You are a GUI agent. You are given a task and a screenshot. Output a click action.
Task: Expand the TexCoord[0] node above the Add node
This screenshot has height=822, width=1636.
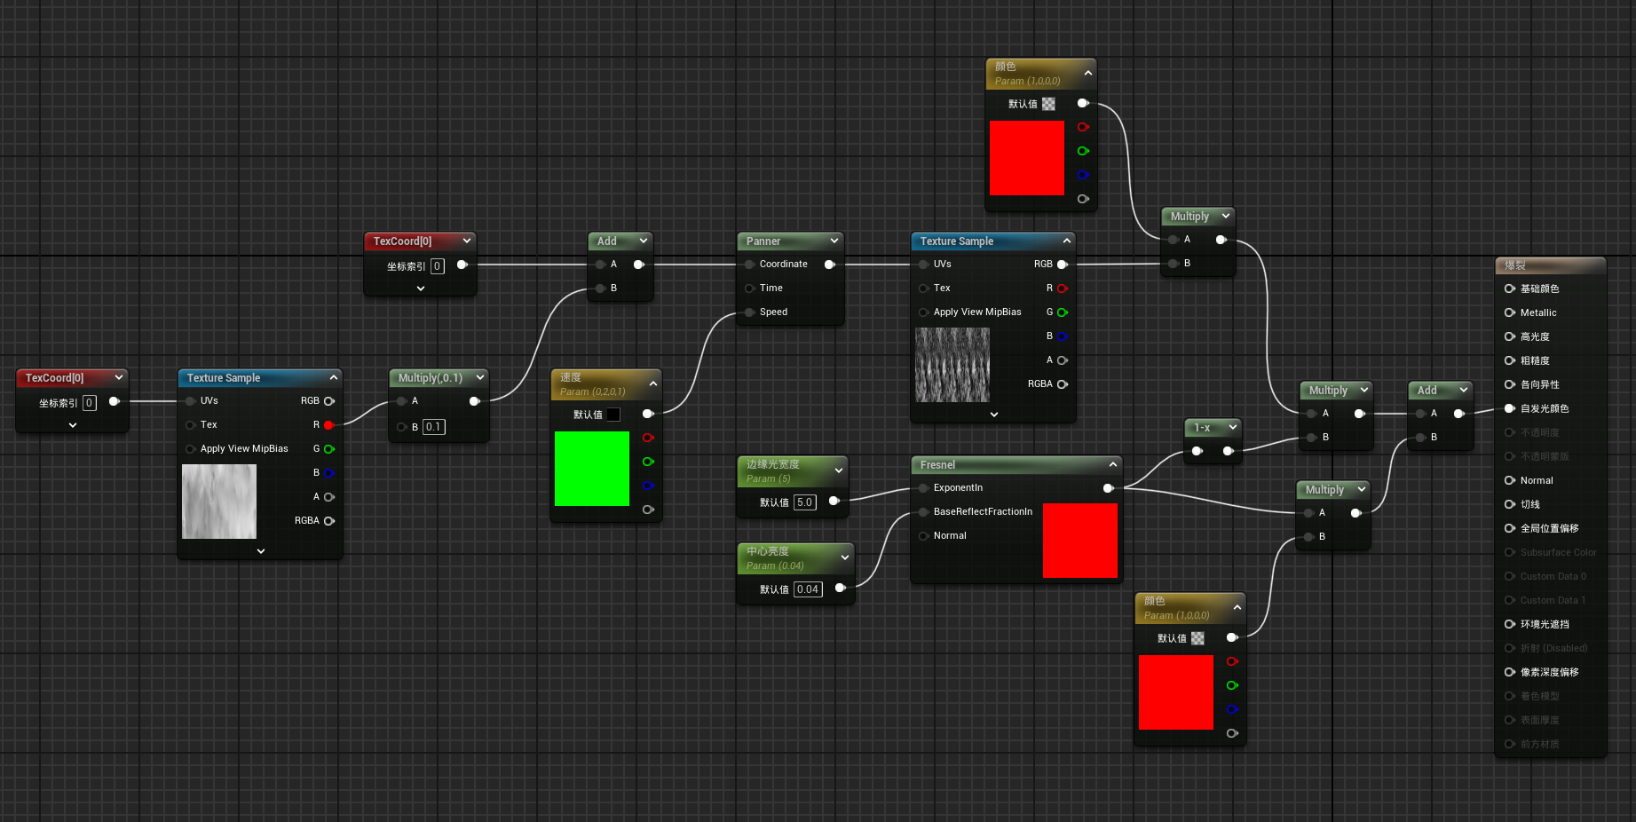coord(420,288)
